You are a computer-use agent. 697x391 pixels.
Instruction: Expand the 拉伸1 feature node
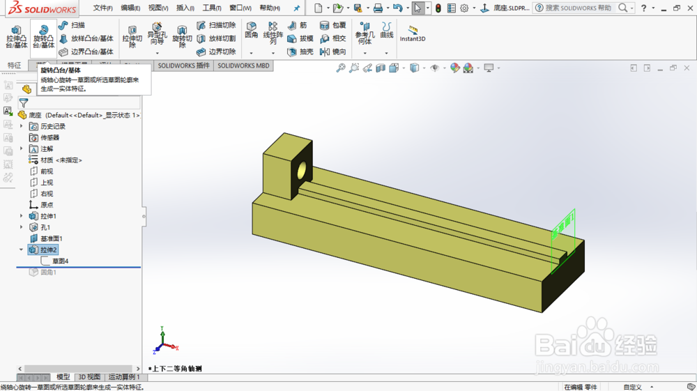21,216
